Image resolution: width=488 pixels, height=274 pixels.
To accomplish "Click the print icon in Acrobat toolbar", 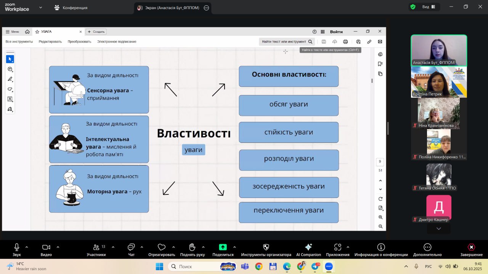I will tap(345, 42).
